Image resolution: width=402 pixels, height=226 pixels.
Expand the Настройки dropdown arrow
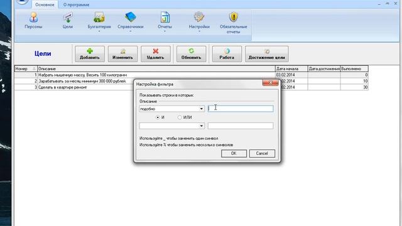pyautogui.click(x=199, y=31)
